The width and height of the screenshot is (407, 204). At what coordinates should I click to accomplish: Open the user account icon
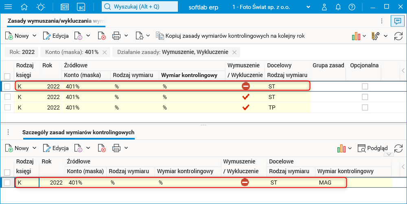point(324,7)
